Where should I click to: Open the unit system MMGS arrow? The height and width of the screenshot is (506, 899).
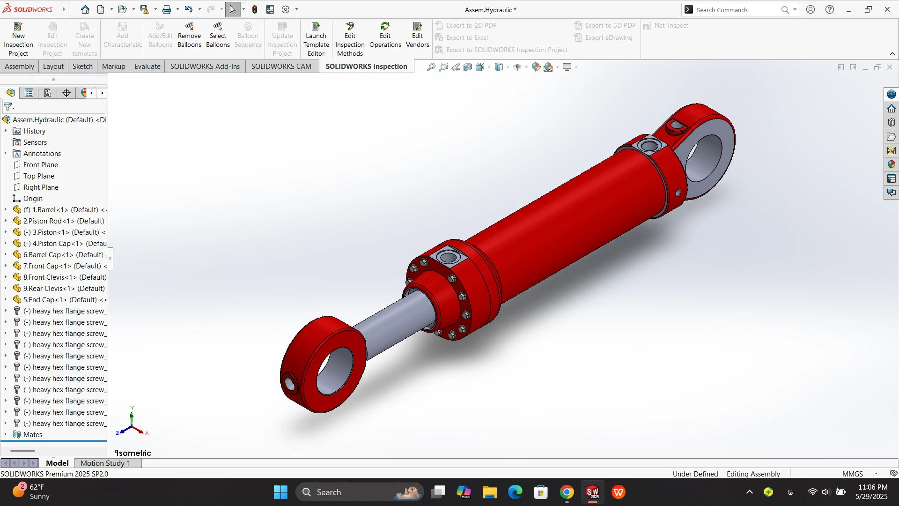876,474
